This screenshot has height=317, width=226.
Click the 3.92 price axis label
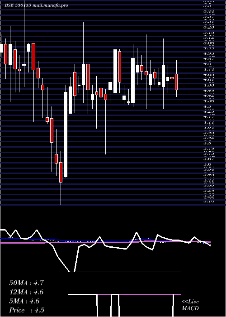pos(209,138)
